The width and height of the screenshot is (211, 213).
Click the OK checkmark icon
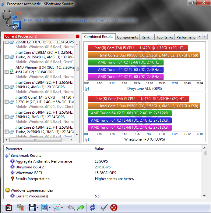[x=104, y=207]
